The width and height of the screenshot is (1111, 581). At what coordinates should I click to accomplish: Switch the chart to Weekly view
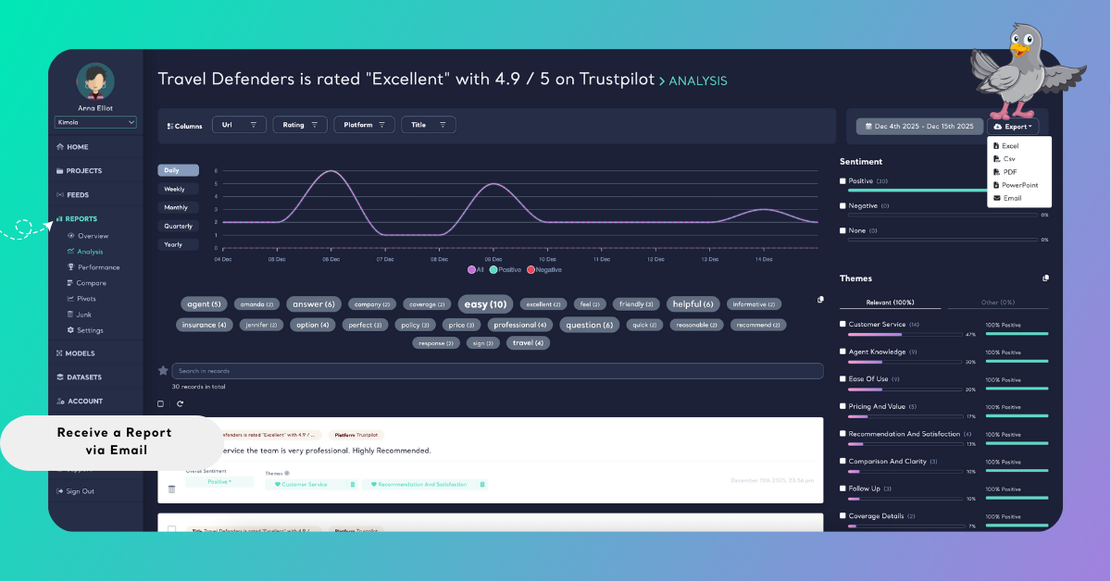tap(178, 189)
